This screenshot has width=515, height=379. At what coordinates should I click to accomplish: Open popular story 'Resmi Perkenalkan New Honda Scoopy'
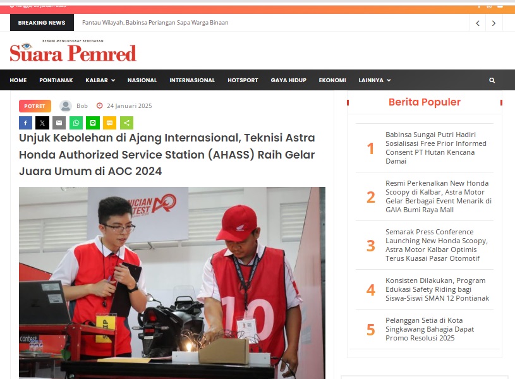point(439,196)
